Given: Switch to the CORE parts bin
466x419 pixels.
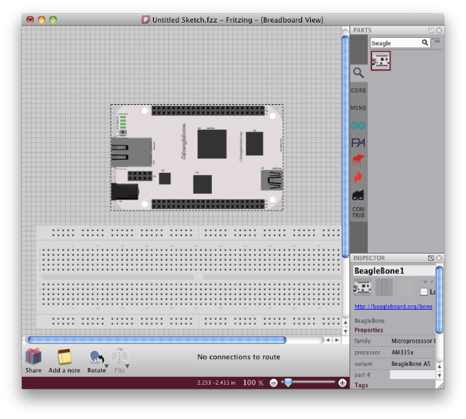Looking at the screenshot, I should 358,90.
